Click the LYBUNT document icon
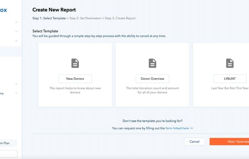The image size is (249, 159). (x=230, y=63)
